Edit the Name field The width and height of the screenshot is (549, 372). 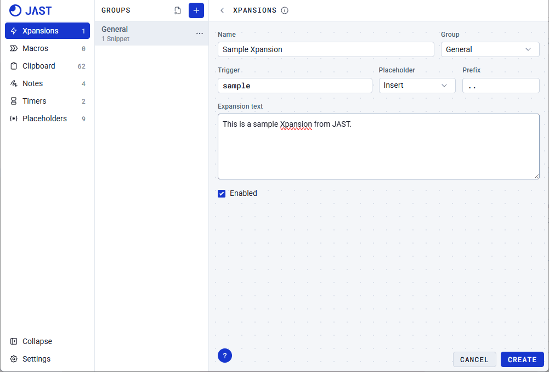326,49
